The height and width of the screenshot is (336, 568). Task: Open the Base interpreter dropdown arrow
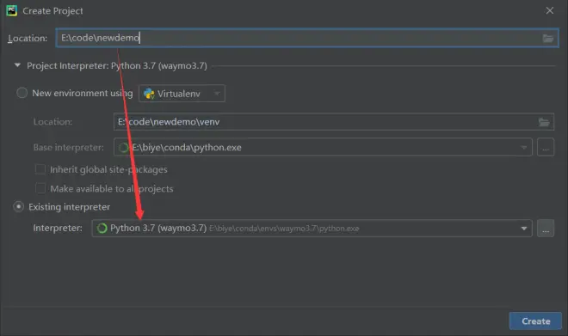pos(524,147)
